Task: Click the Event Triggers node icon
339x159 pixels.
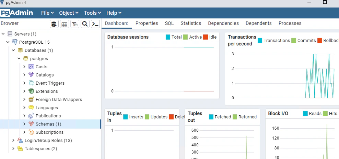Action: click(x=31, y=83)
